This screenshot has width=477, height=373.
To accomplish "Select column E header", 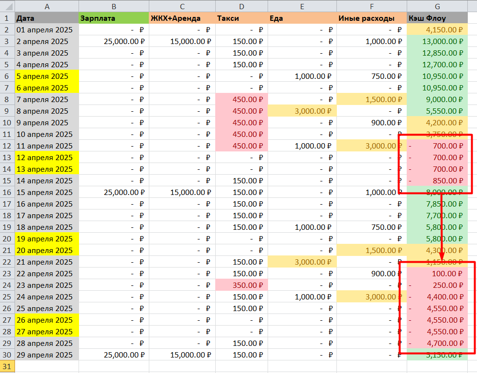I will pos(302,6).
